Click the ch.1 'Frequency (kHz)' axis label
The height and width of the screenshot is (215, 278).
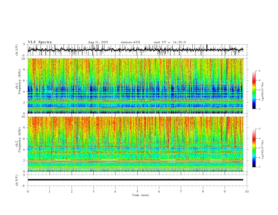19,81
